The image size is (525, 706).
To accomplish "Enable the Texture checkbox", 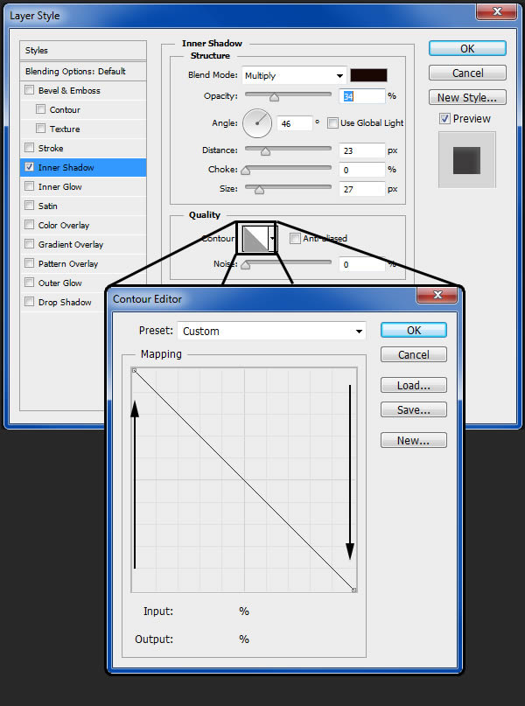I will pyautogui.click(x=40, y=129).
